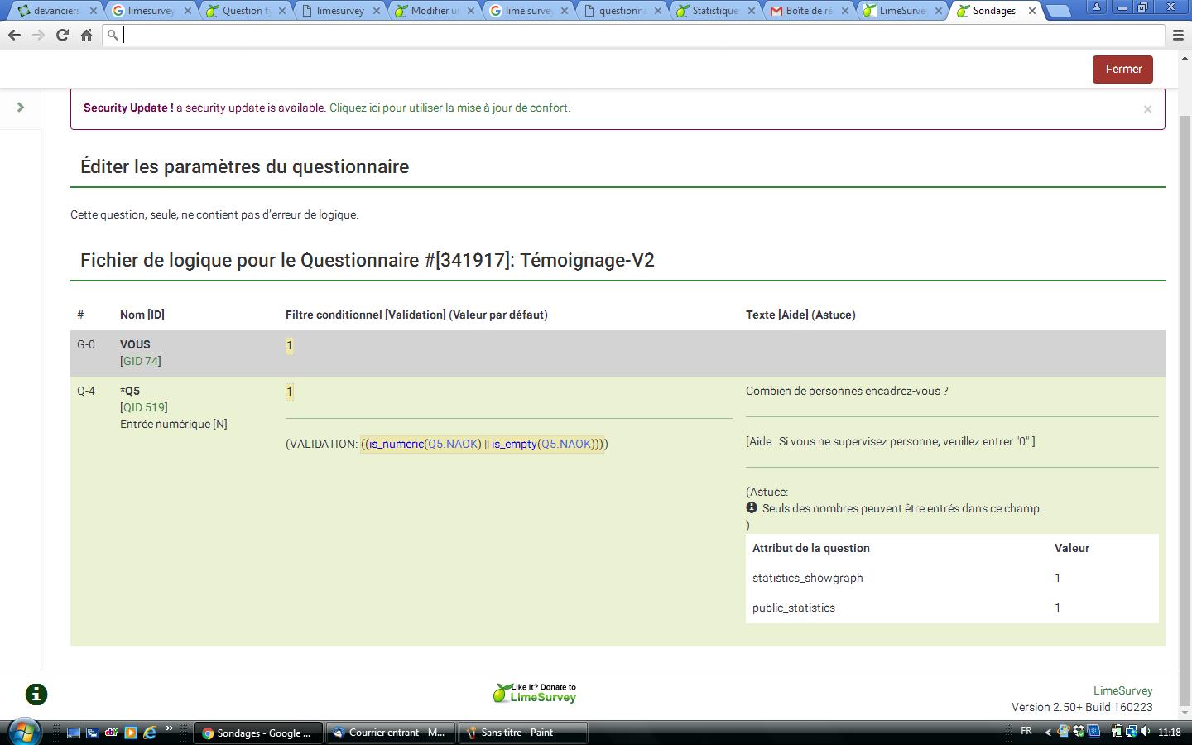Click in the browser address bar

click(x=637, y=35)
